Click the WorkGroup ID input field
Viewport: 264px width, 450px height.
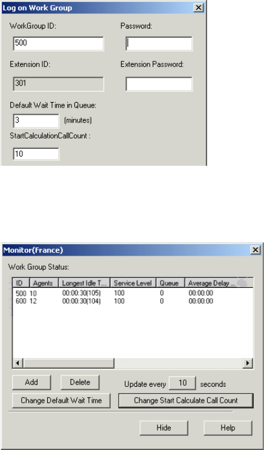(x=58, y=44)
